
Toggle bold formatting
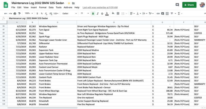93,13
